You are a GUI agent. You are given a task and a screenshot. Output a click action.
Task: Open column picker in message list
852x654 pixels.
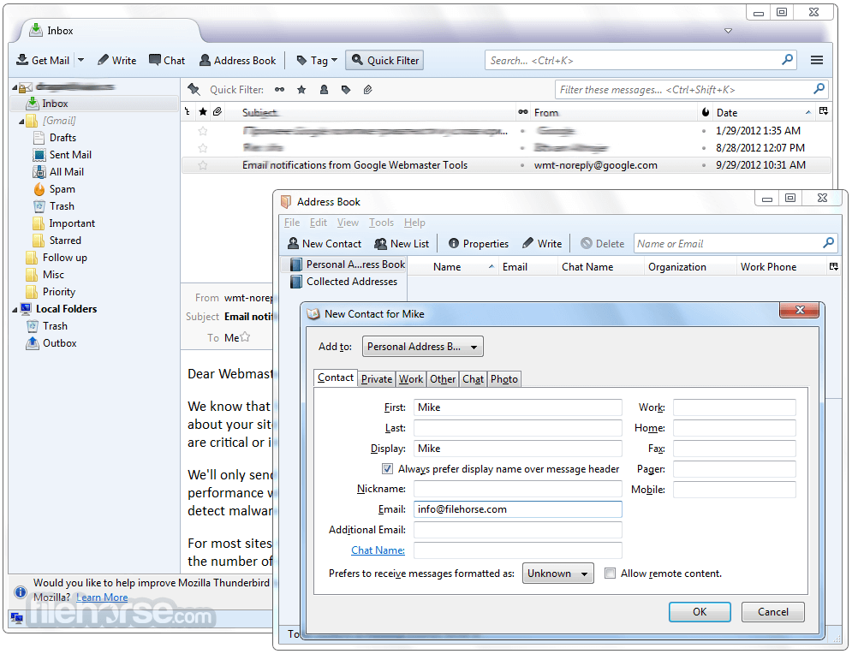824,111
